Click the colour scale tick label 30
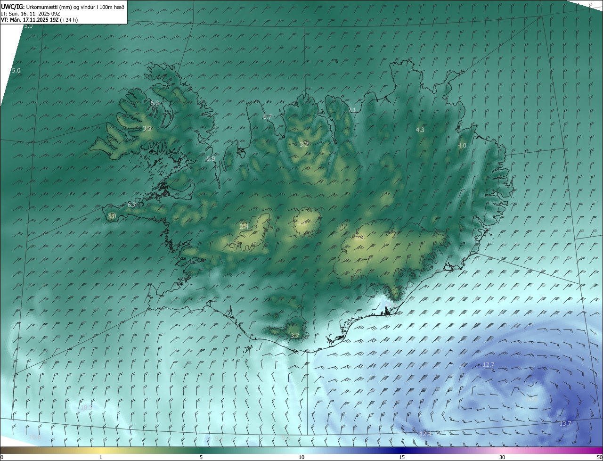 502,458
